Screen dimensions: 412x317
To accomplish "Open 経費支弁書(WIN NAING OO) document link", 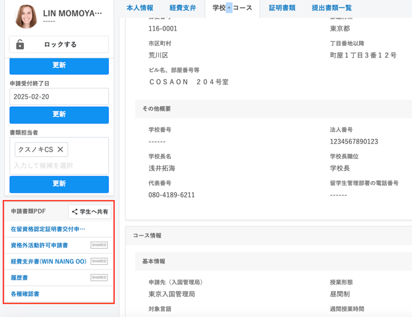I will (x=49, y=262).
